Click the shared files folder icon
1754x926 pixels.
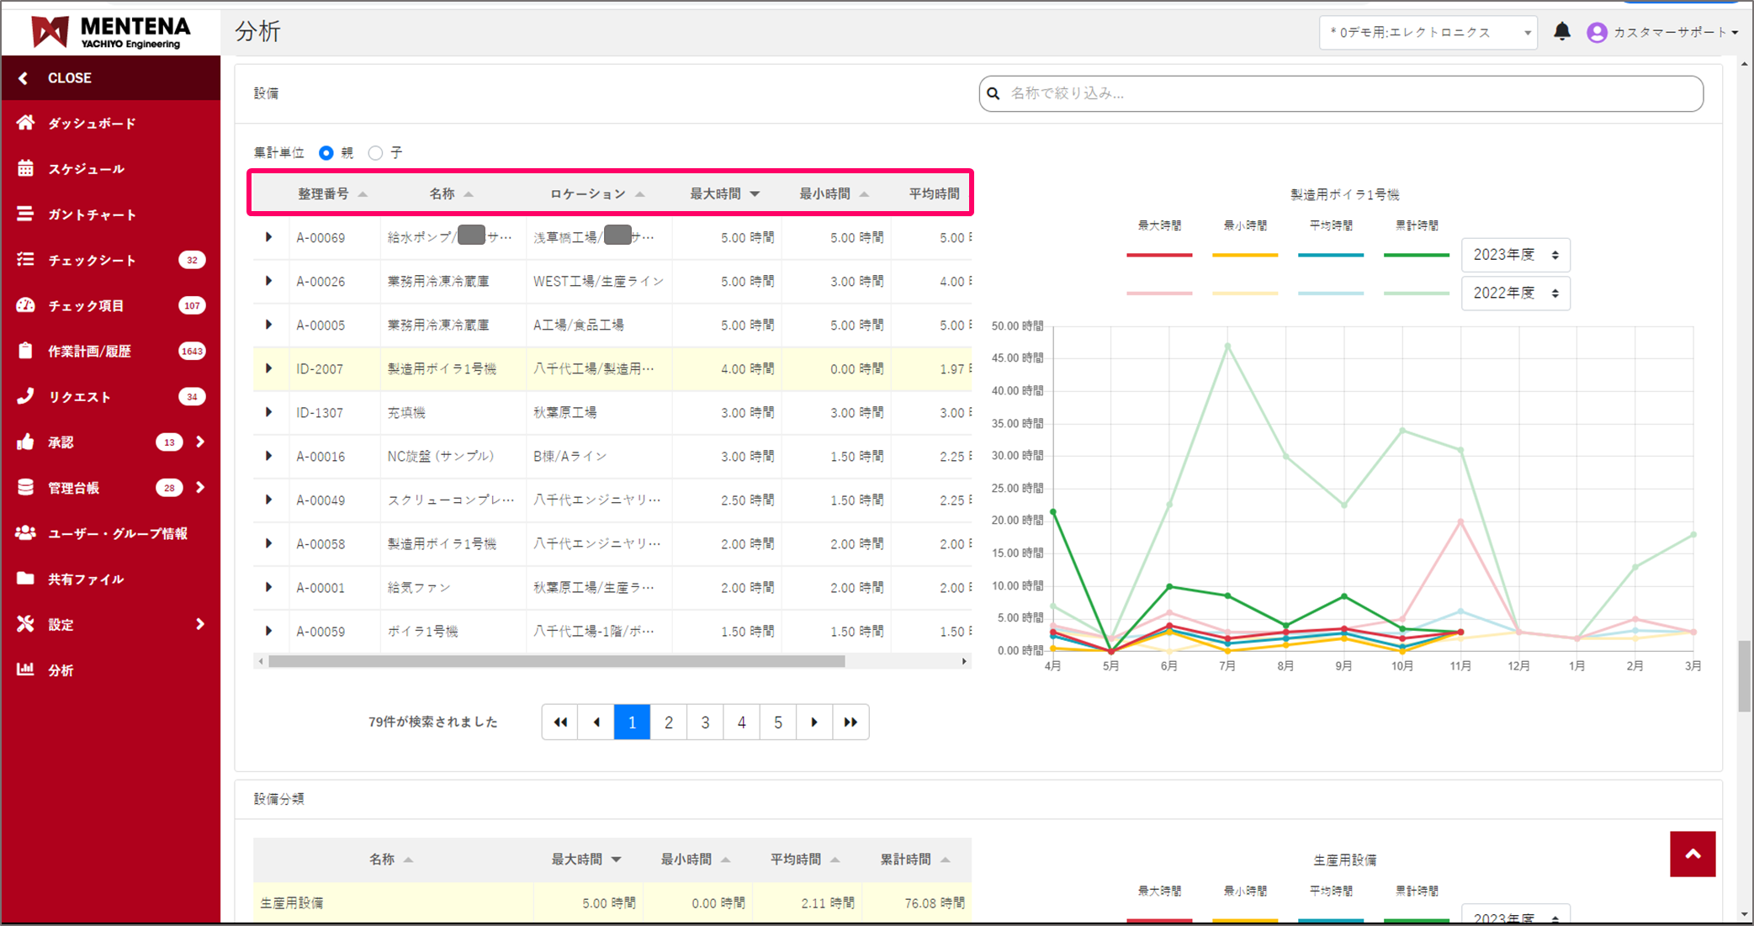pyautogui.click(x=25, y=579)
